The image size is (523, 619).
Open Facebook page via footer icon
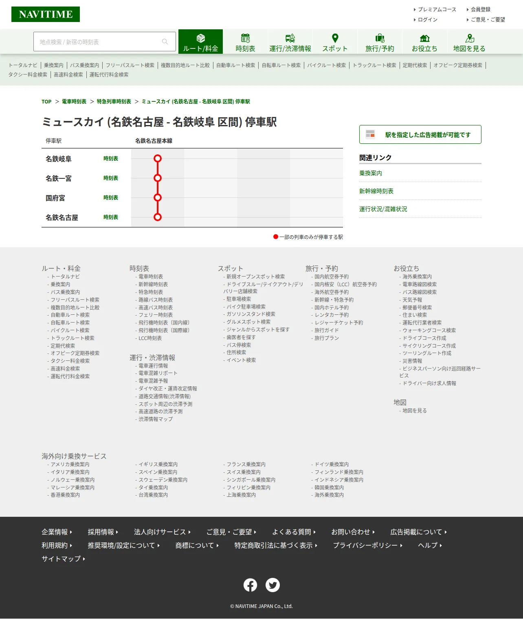coord(250,585)
